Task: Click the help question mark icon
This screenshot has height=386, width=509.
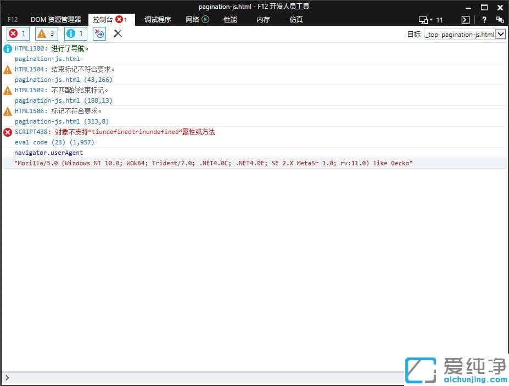Action: pos(484,19)
